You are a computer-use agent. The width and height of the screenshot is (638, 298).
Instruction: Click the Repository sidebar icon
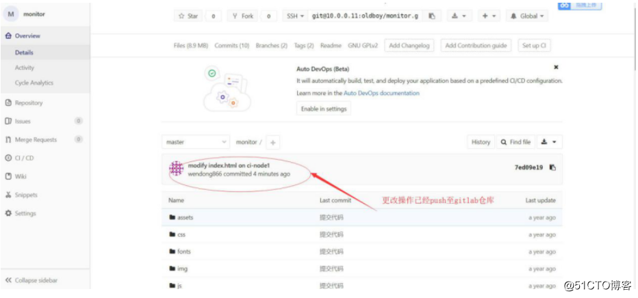(8, 103)
